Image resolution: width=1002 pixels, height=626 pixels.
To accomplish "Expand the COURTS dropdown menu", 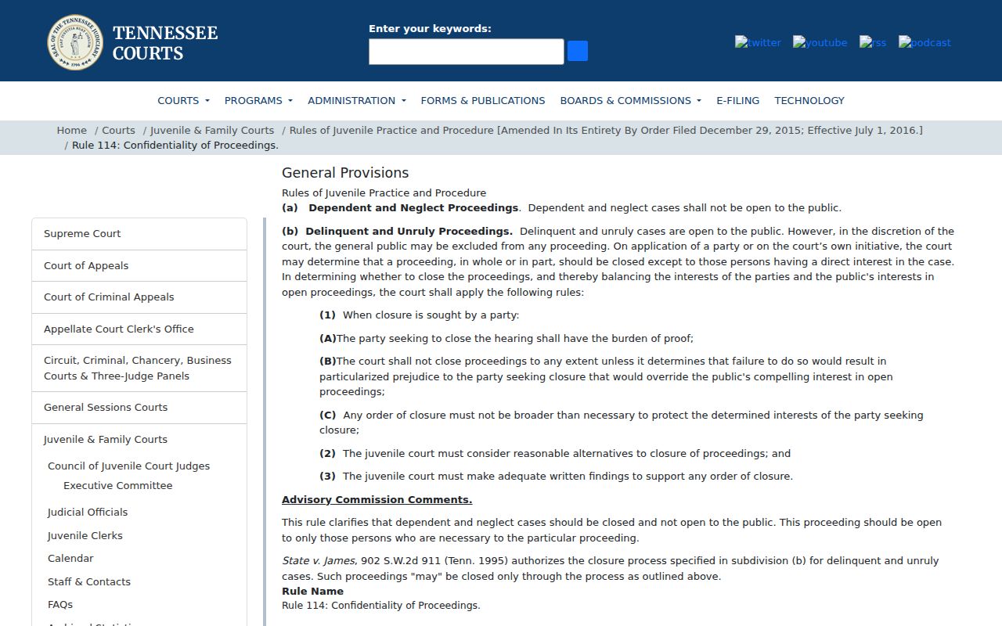I will [184, 100].
